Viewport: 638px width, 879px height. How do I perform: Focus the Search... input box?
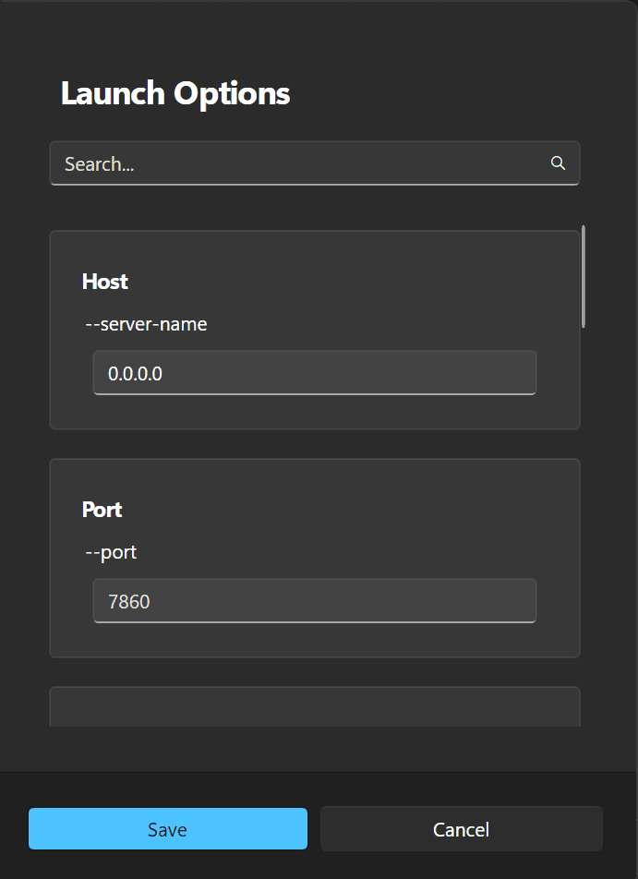(x=315, y=163)
